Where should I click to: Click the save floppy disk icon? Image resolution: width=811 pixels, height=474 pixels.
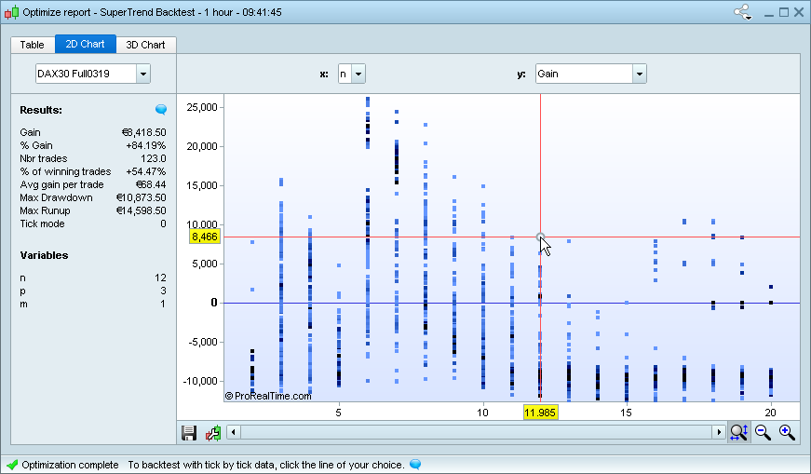point(189,433)
